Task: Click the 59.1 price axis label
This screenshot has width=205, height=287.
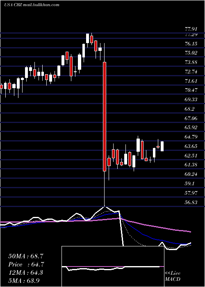Action: (189, 184)
